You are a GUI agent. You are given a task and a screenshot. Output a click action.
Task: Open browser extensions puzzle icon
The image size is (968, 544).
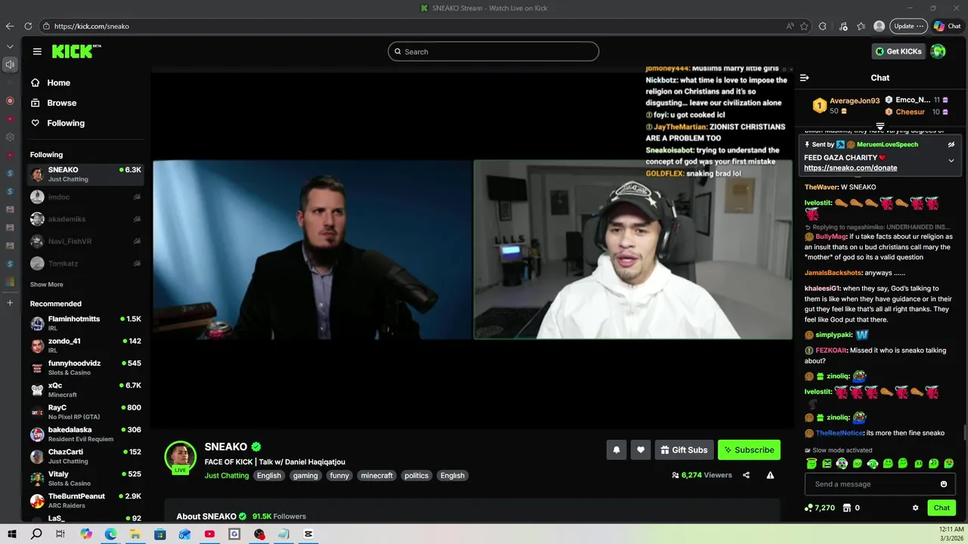point(823,26)
